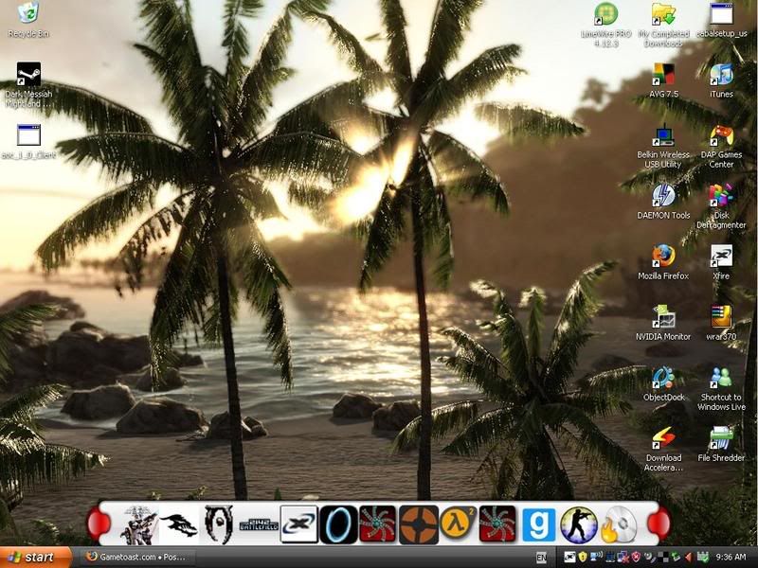
Task: Open My Completed Downloads folder
Action: tap(663, 25)
